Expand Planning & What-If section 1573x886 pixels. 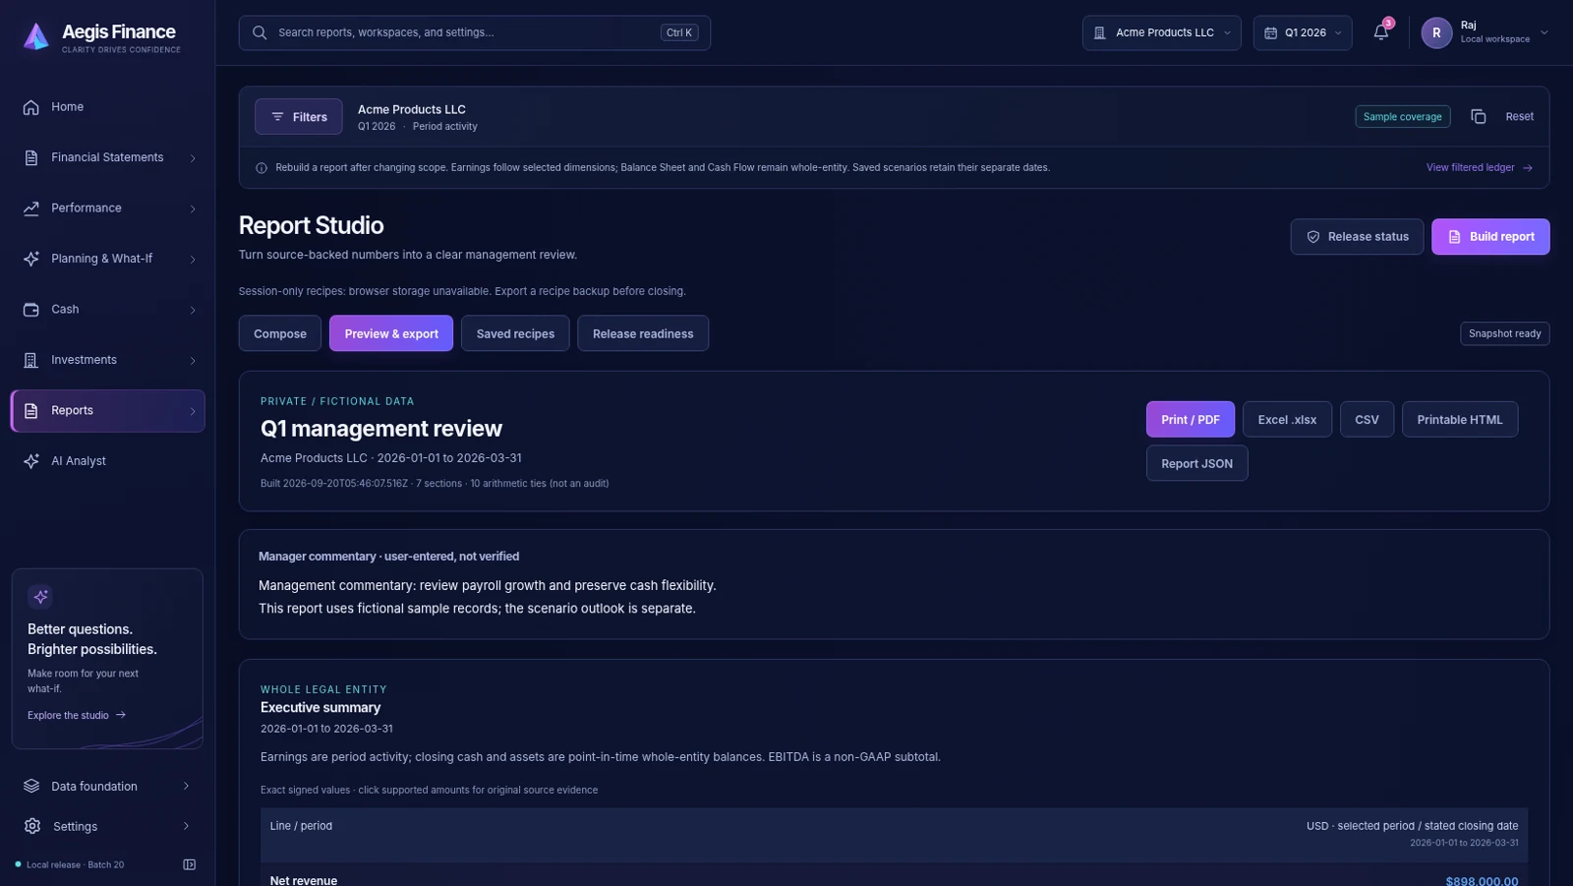pyautogui.click(x=193, y=260)
